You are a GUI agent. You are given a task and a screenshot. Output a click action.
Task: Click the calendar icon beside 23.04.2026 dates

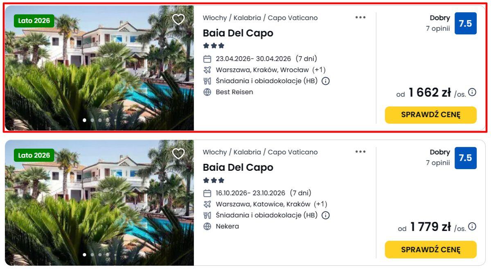coord(207,59)
